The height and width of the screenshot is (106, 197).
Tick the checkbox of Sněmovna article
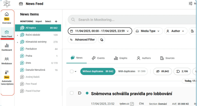point(72,93)
